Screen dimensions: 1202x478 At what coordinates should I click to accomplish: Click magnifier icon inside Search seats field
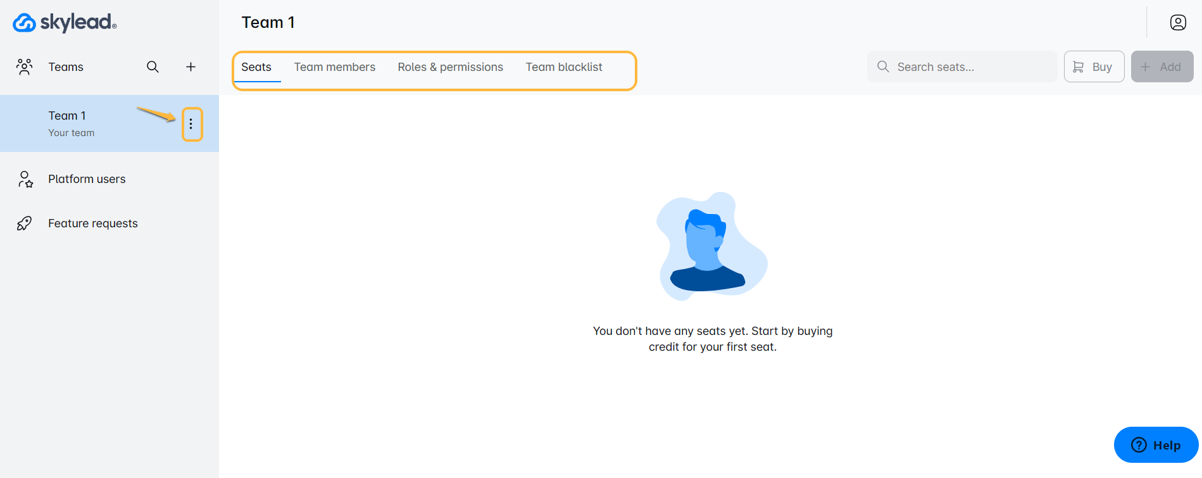tap(883, 67)
